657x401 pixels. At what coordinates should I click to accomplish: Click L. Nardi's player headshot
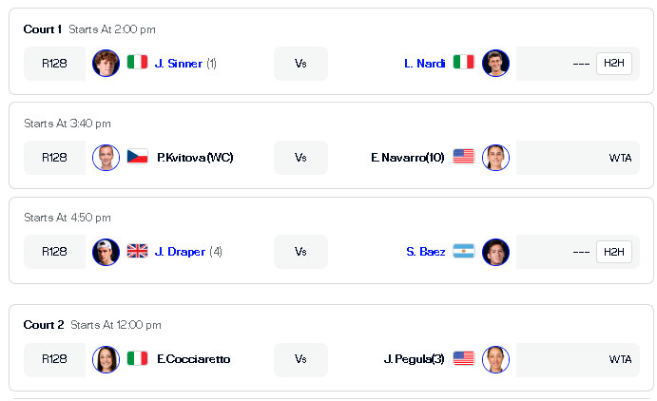pos(495,64)
